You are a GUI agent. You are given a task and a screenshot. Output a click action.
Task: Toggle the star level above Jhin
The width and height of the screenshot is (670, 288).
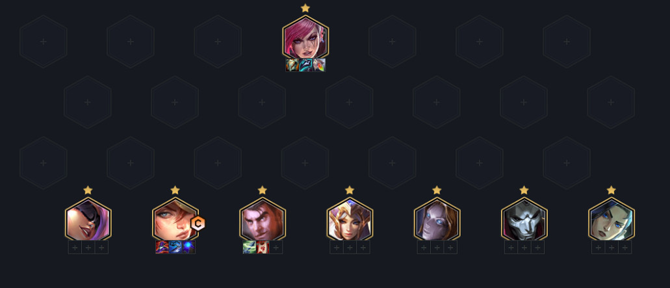(x=524, y=190)
